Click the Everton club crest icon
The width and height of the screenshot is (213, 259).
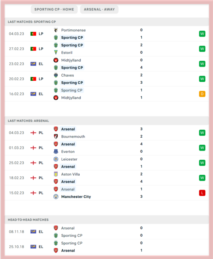56,152
